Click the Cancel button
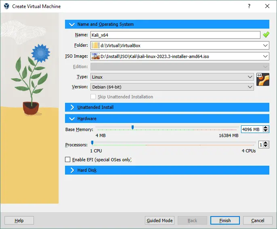 (258, 221)
